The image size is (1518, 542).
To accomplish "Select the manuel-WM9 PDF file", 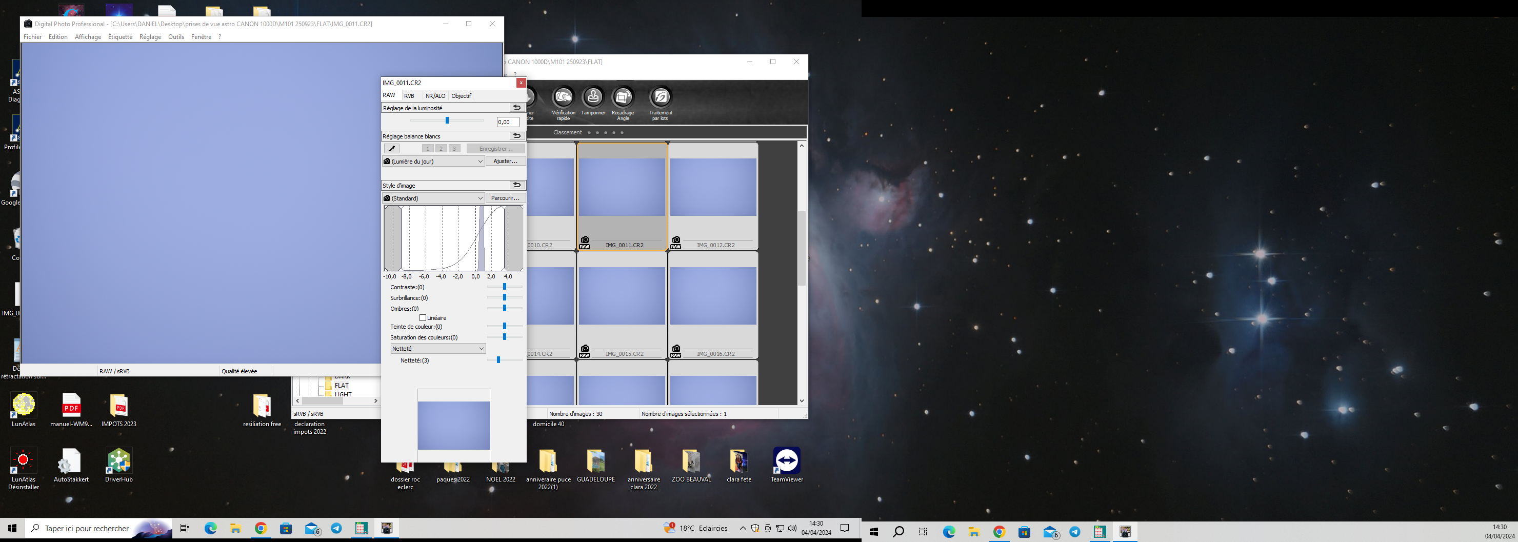I will point(71,410).
